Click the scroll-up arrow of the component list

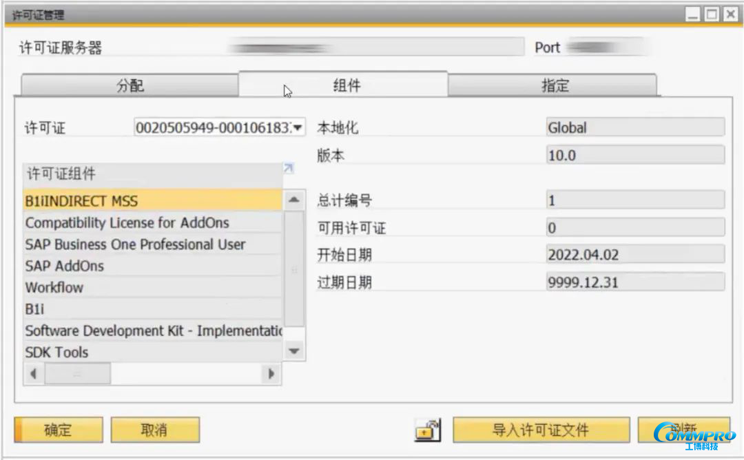[x=293, y=199]
